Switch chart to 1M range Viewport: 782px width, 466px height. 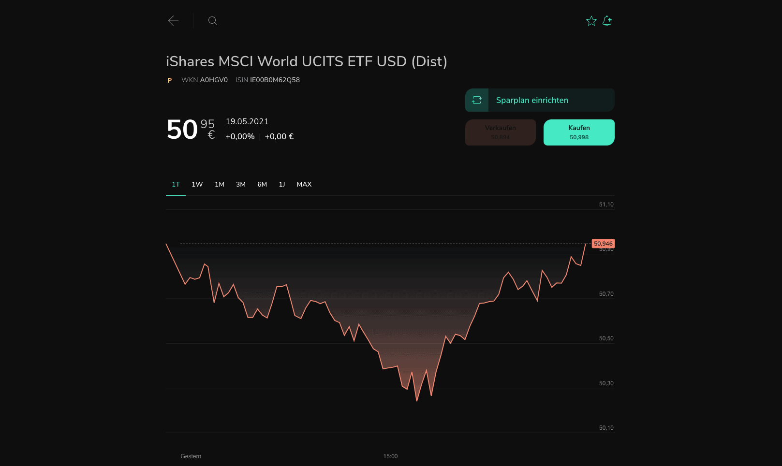coord(220,184)
